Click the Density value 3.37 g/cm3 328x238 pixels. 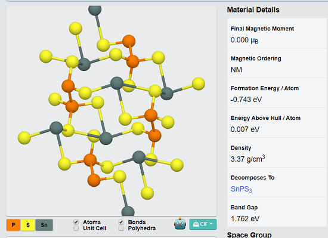247,159
